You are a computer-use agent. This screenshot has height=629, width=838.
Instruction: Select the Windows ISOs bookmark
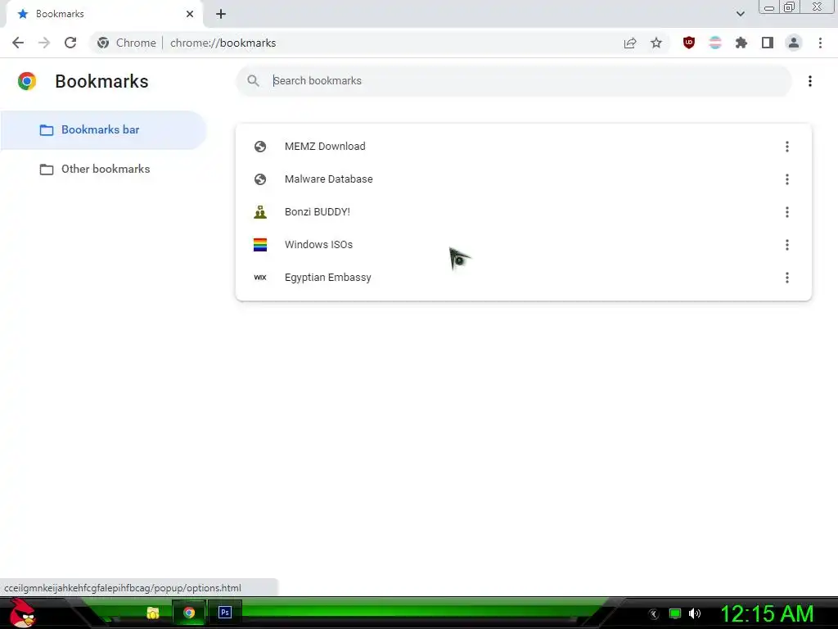(x=523, y=245)
